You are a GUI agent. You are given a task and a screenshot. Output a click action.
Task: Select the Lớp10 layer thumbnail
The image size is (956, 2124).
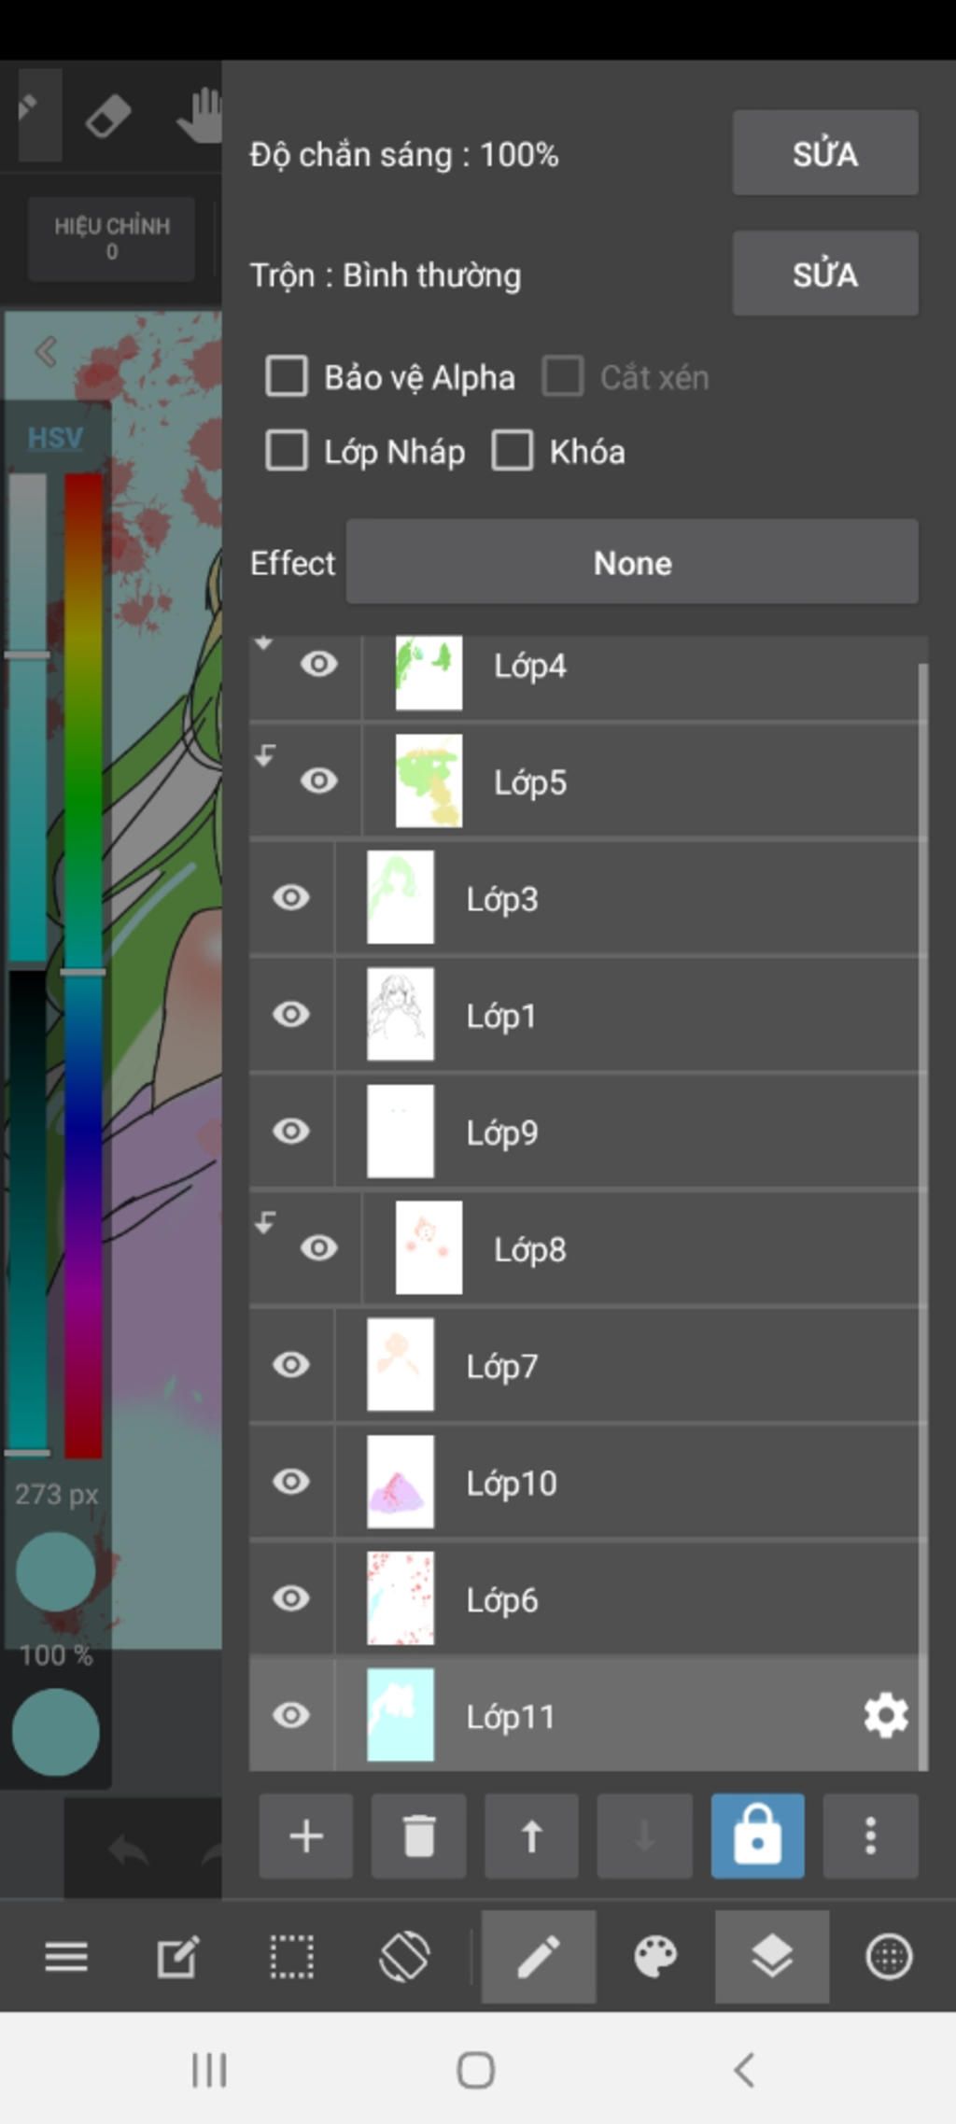tap(401, 1482)
